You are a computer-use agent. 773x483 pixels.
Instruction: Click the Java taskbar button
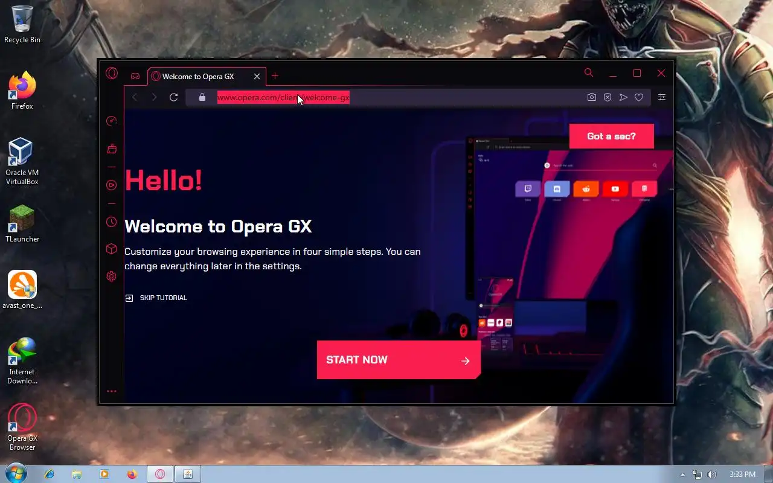click(x=188, y=475)
